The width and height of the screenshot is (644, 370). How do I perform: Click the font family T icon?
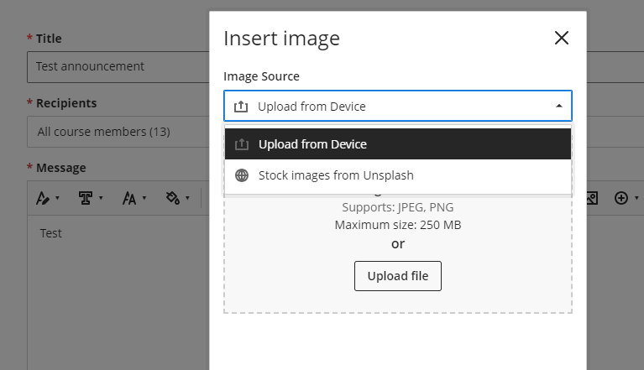coord(85,198)
